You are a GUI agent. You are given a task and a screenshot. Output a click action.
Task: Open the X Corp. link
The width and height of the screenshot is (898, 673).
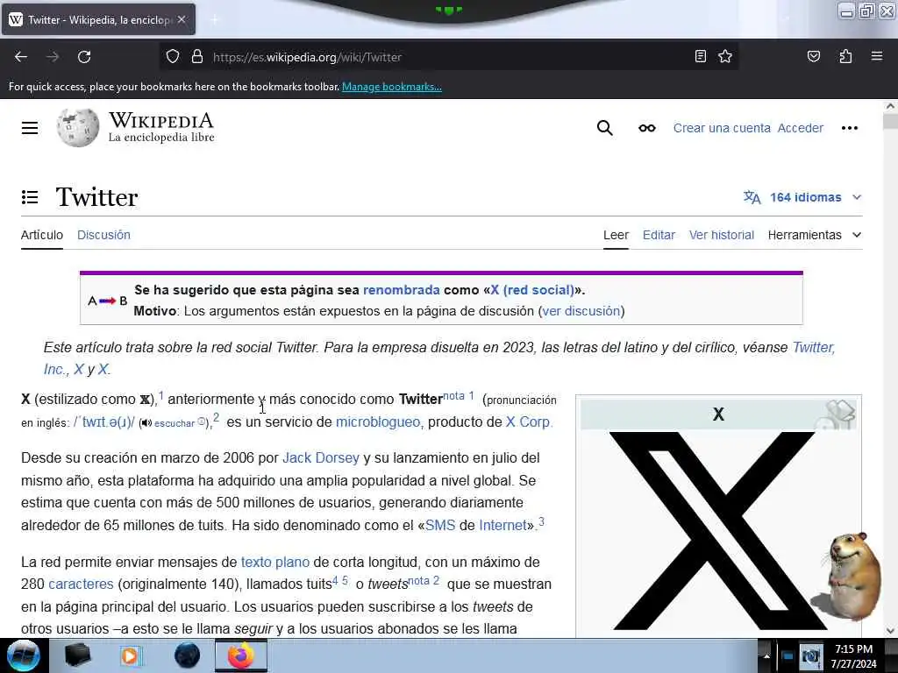[x=529, y=422]
